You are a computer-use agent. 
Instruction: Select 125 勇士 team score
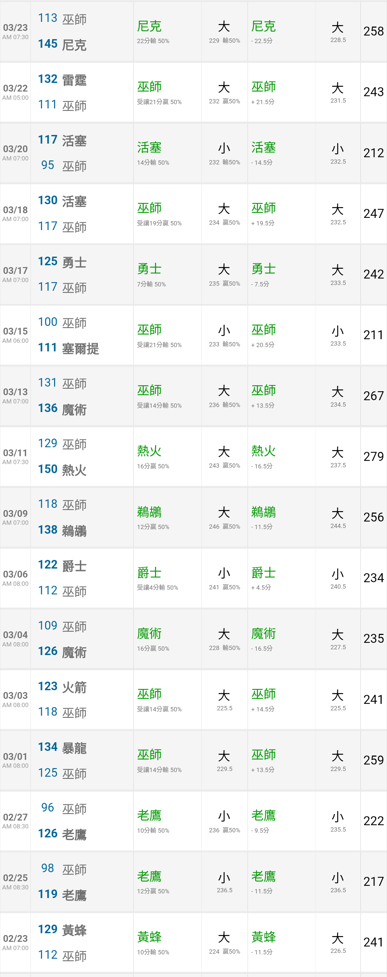pos(62,262)
